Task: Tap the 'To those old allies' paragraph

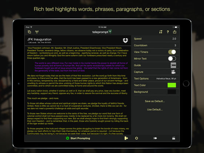Action: pos(77,106)
